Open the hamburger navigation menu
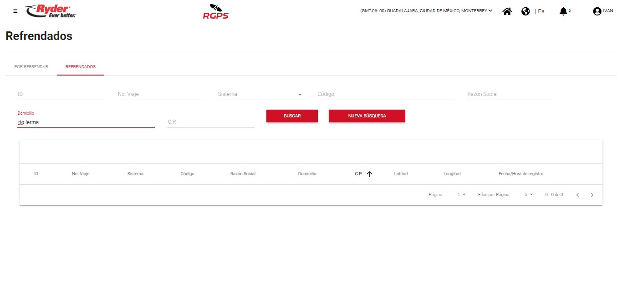 (x=15, y=11)
